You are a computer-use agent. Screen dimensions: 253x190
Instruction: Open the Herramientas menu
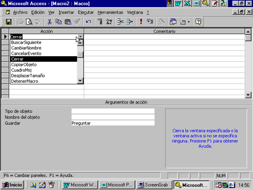point(110,12)
